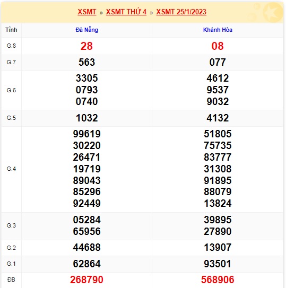Click the Đà Nẵng province header
286x288 pixels.
pyautogui.click(x=87, y=30)
